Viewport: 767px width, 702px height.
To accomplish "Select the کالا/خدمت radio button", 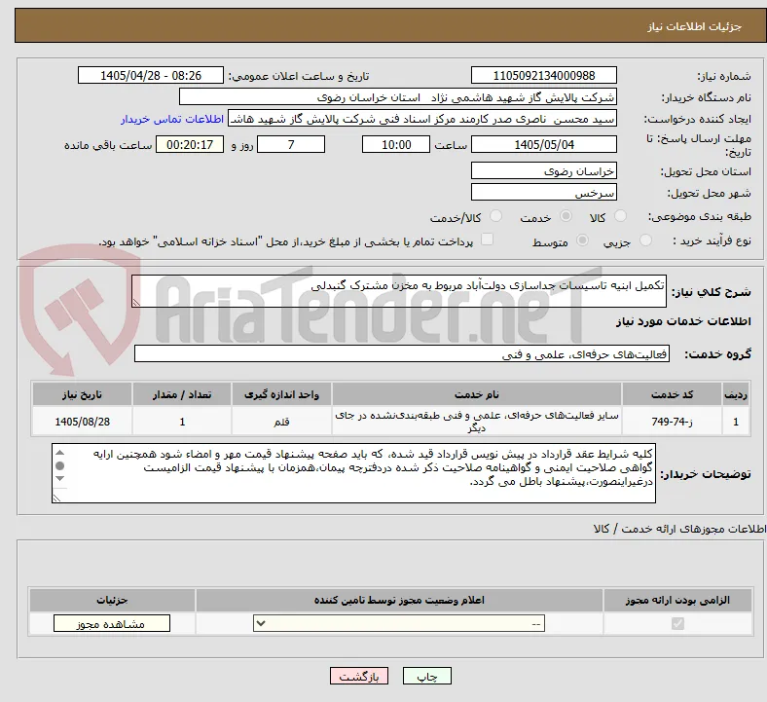I will 496,216.
